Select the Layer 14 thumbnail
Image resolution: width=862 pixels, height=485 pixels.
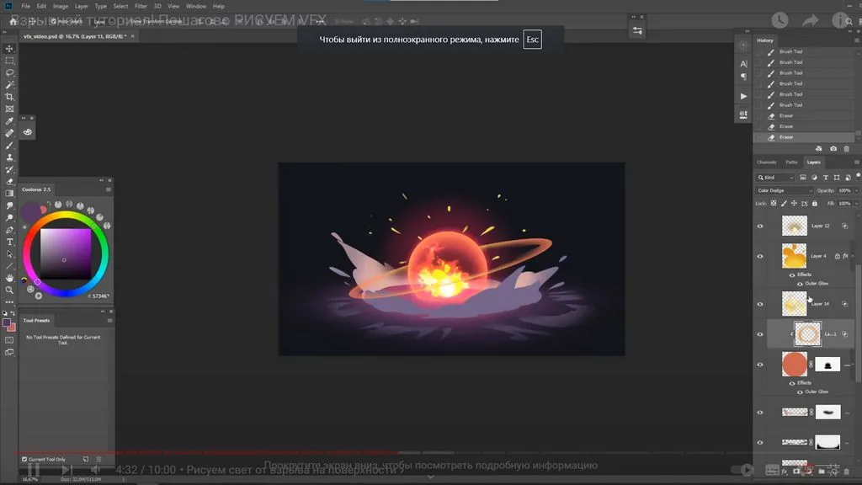point(795,303)
